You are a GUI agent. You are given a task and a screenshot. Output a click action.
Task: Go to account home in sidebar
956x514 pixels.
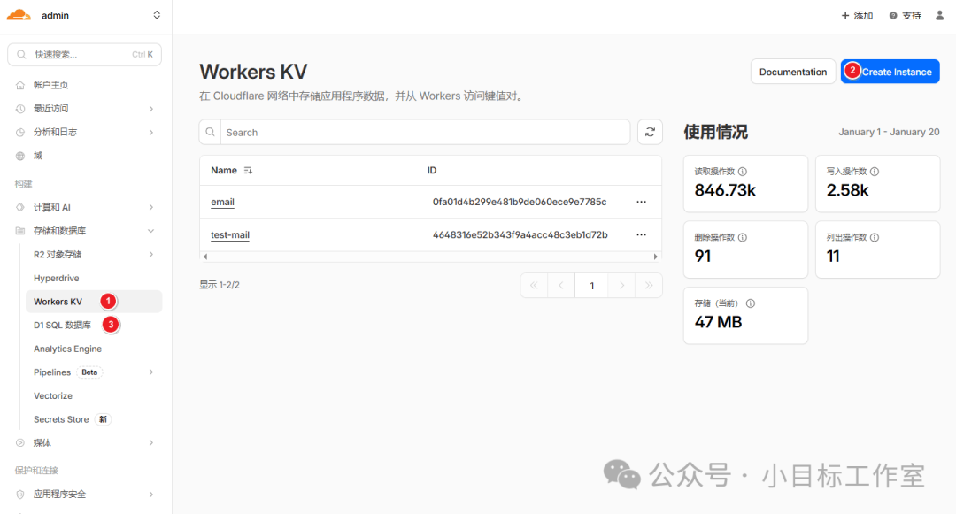[50, 85]
